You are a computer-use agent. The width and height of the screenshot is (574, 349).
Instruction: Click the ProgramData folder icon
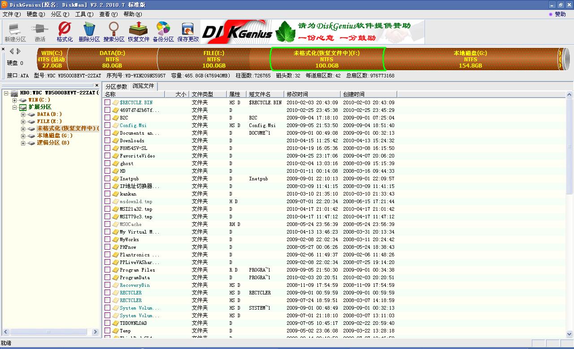click(x=116, y=277)
